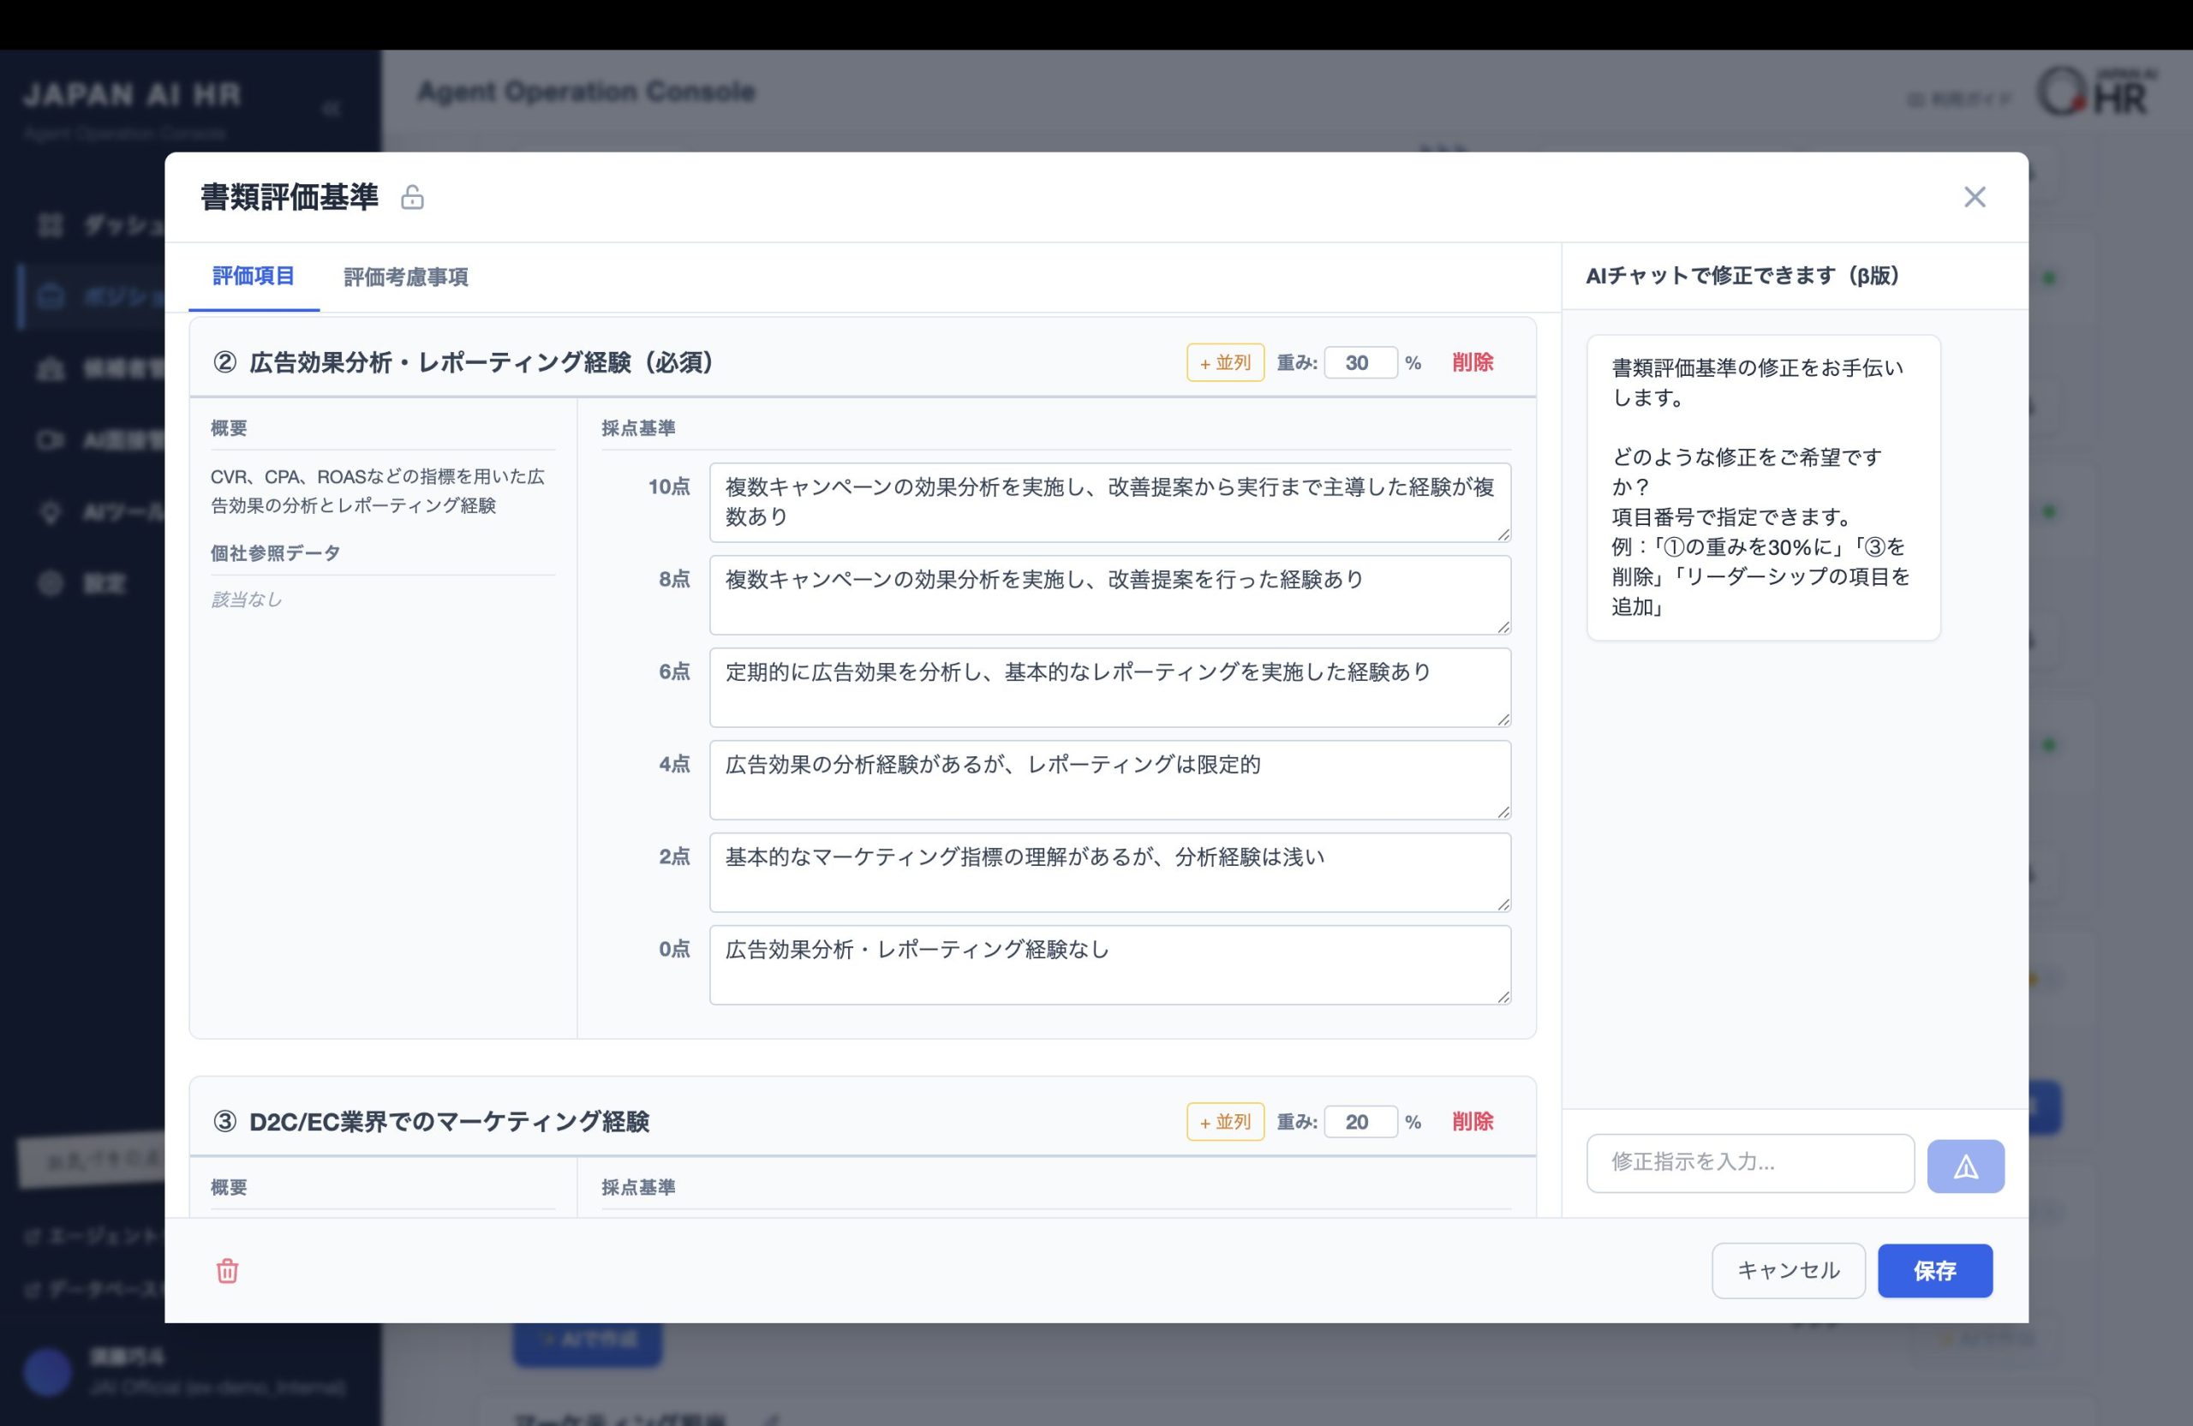Viewport: 2193px width, 1426px height.
Task: Switch to the 評価項目 tab
Action: click(x=254, y=277)
